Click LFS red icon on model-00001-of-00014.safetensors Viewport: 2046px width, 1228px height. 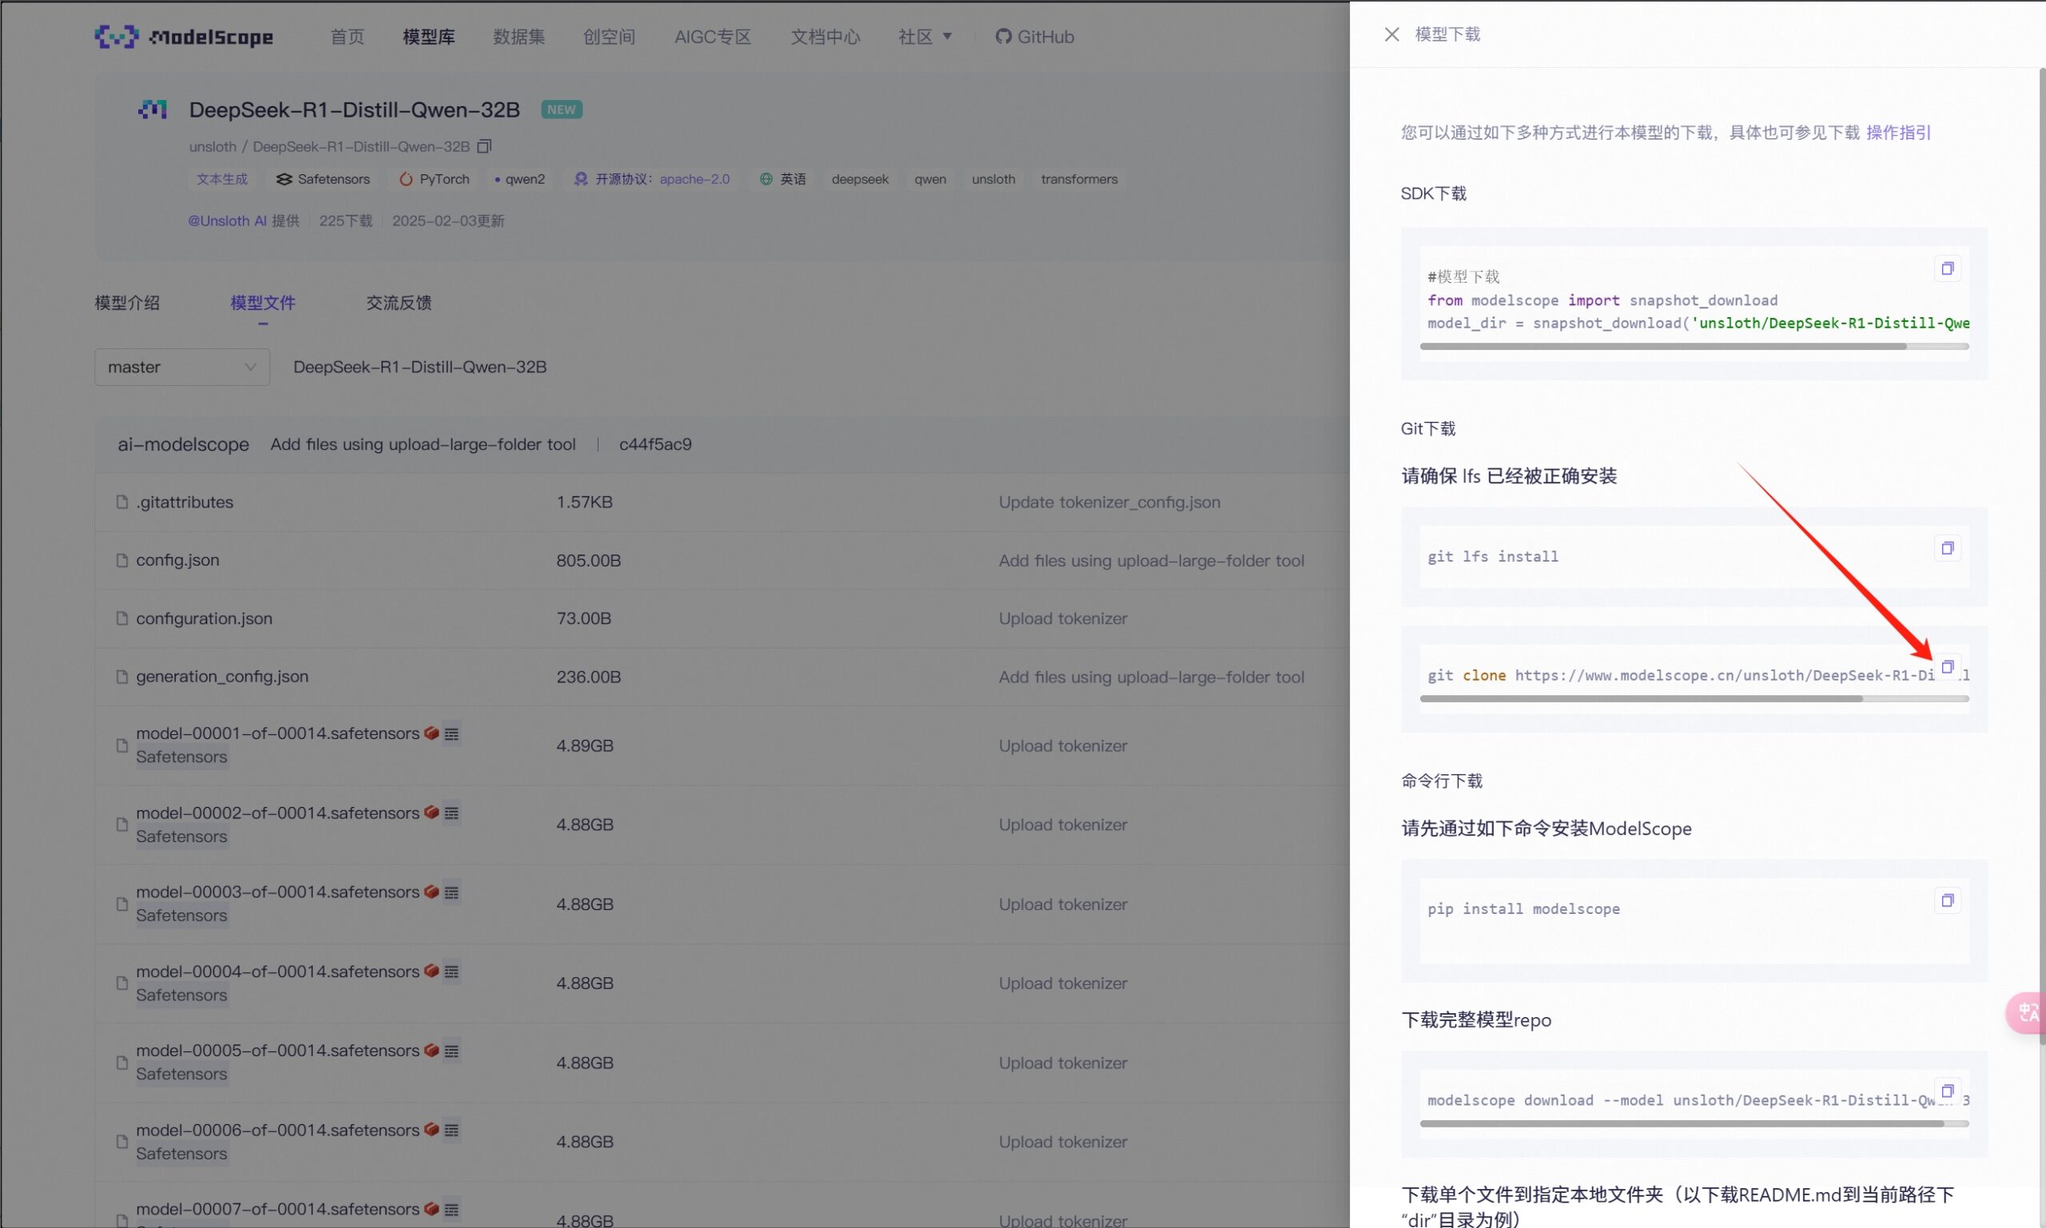click(x=432, y=733)
